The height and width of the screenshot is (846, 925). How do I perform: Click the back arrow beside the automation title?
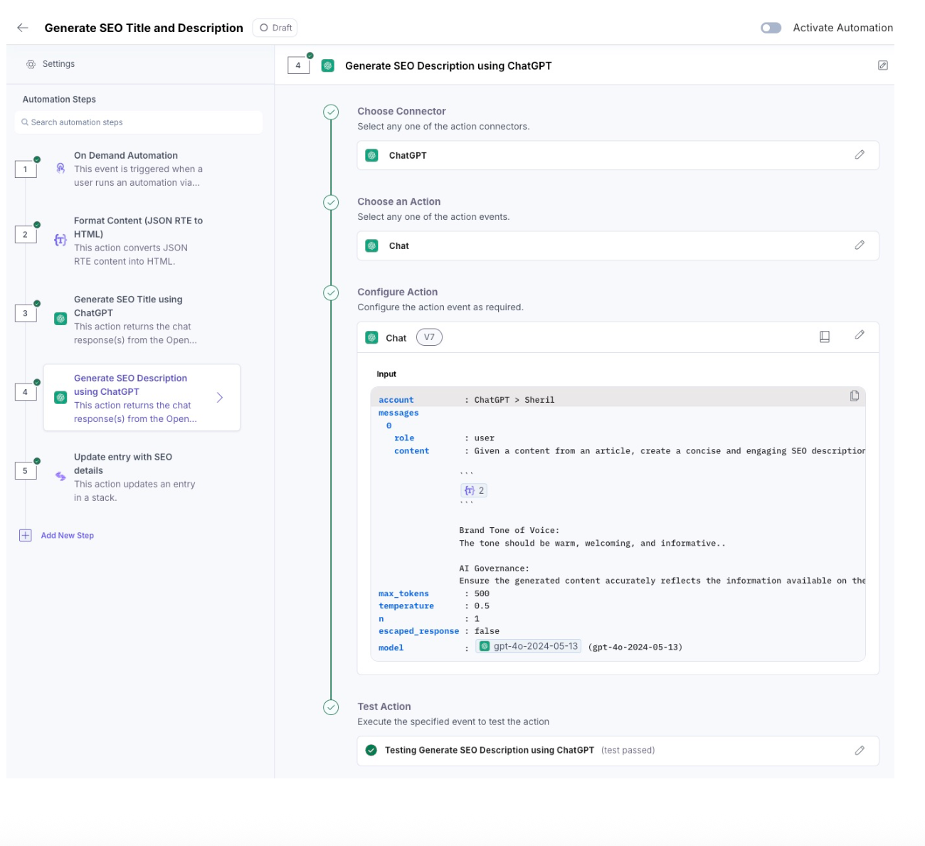[x=23, y=28]
